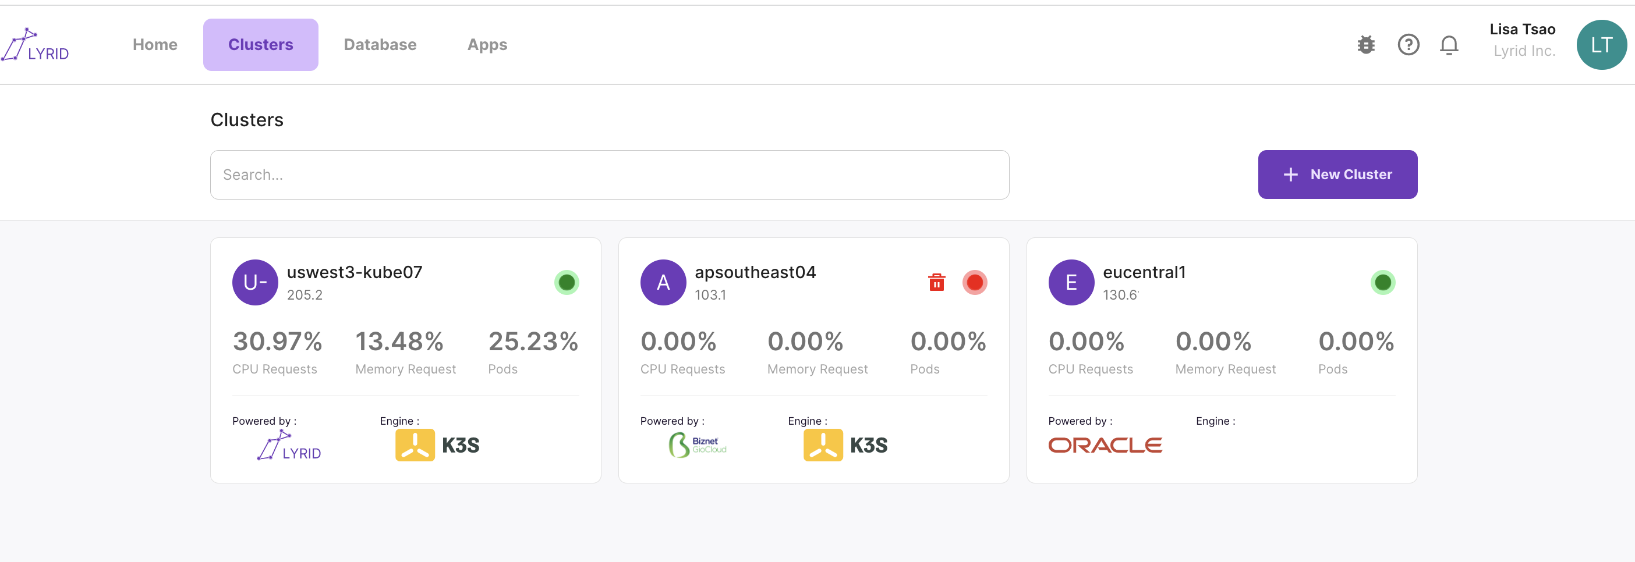Image resolution: width=1635 pixels, height=562 pixels.
Task: Go to the Home tab
Action: pos(155,45)
